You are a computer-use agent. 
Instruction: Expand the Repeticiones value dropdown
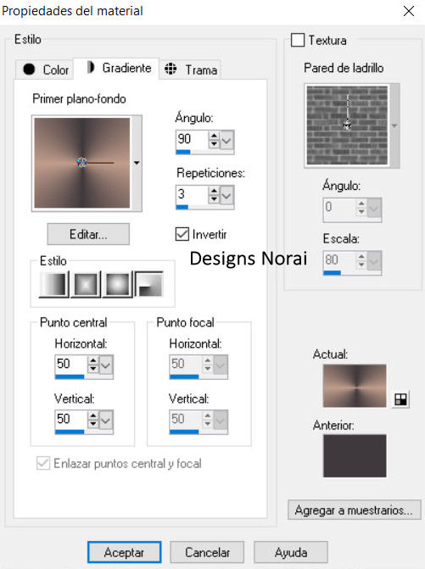click(x=226, y=196)
